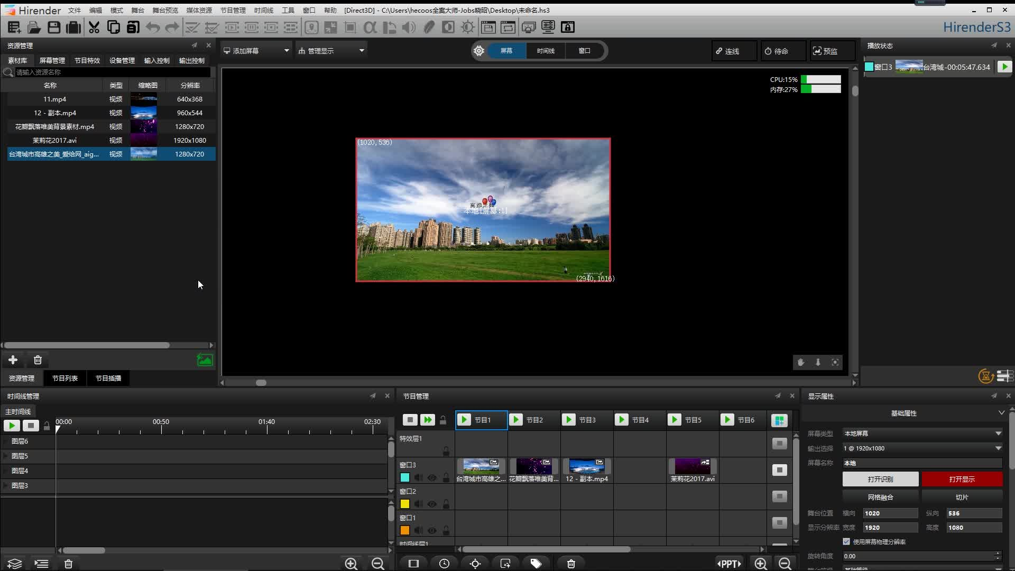
Task: Toggle visibility eye for 窗口2
Action: pos(432,504)
